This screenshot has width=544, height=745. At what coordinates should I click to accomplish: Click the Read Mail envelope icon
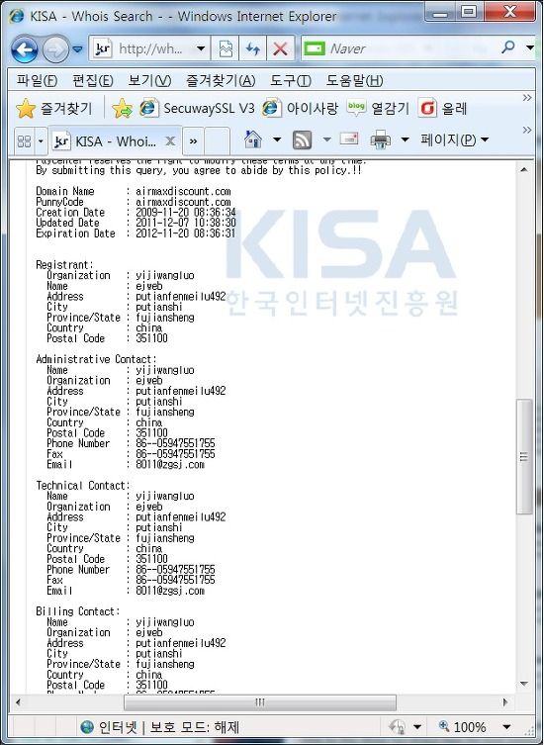click(x=349, y=139)
